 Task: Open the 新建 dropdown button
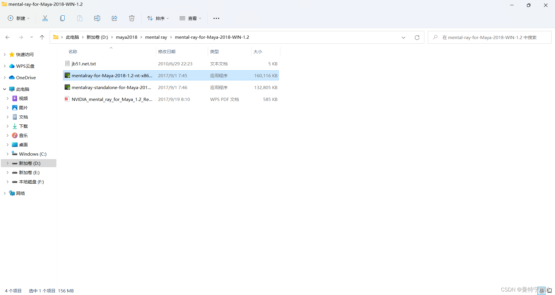point(18,18)
